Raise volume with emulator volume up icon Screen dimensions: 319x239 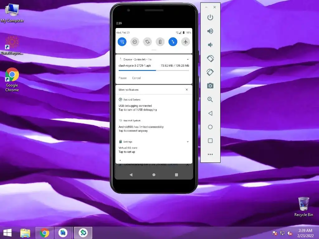pyautogui.click(x=210, y=31)
